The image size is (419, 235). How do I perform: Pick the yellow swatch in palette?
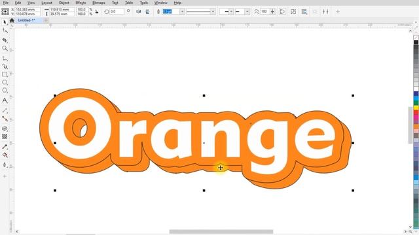click(x=416, y=108)
